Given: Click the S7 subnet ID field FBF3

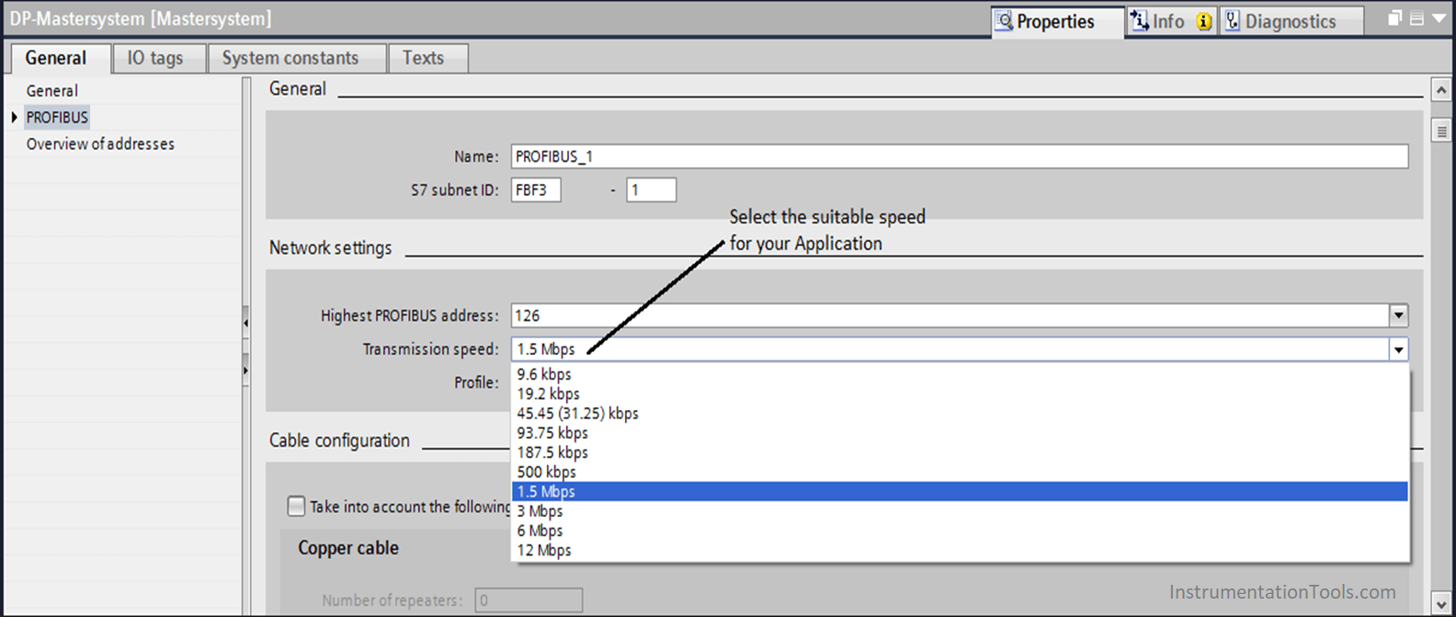Looking at the screenshot, I should pos(536,190).
